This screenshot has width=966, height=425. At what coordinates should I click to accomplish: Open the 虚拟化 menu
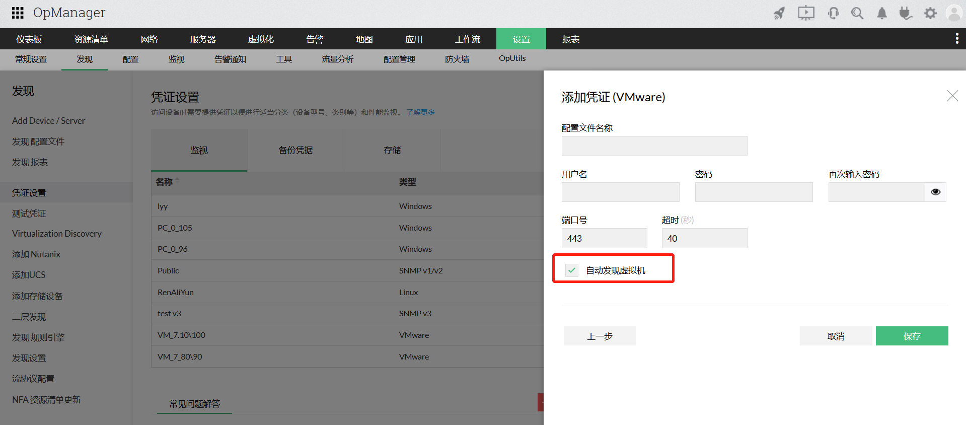pyautogui.click(x=261, y=39)
